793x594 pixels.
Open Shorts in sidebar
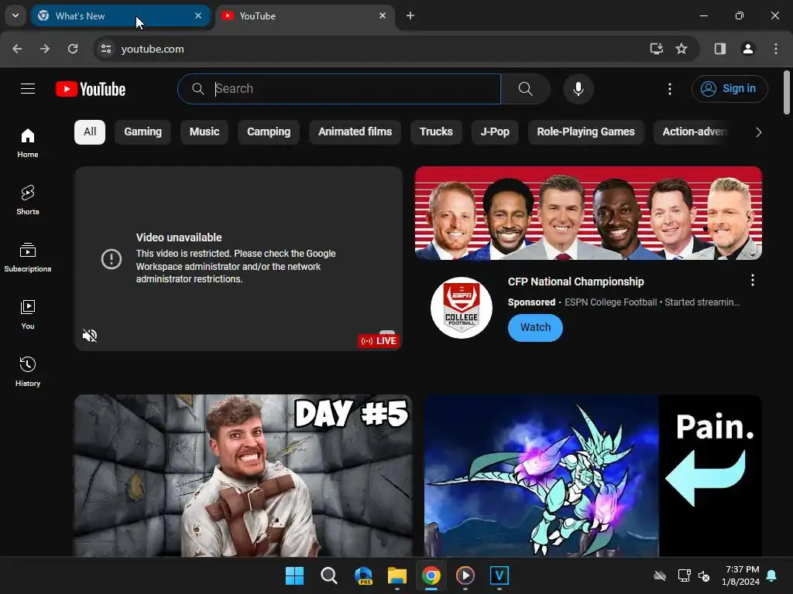pyautogui.click(x=28, y=200)
